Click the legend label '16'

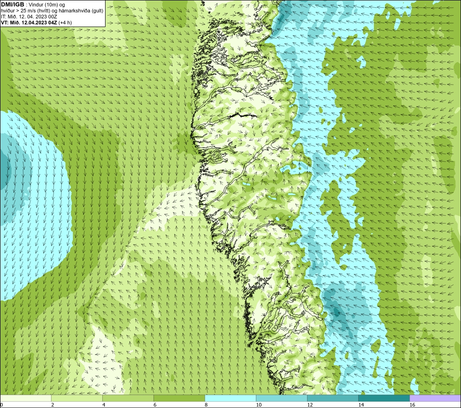click(412, 405)
